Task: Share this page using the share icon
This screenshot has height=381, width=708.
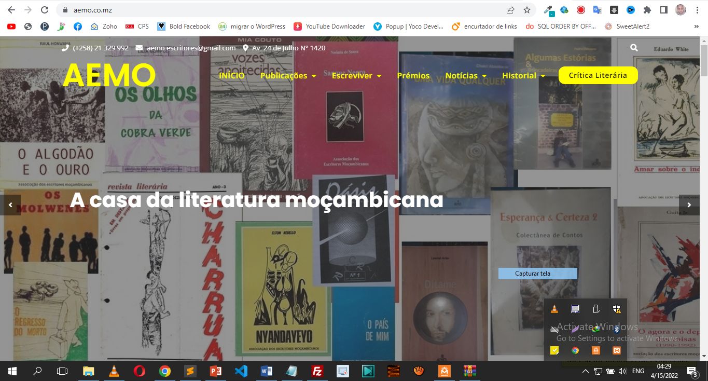Action: tap(511, 10)
